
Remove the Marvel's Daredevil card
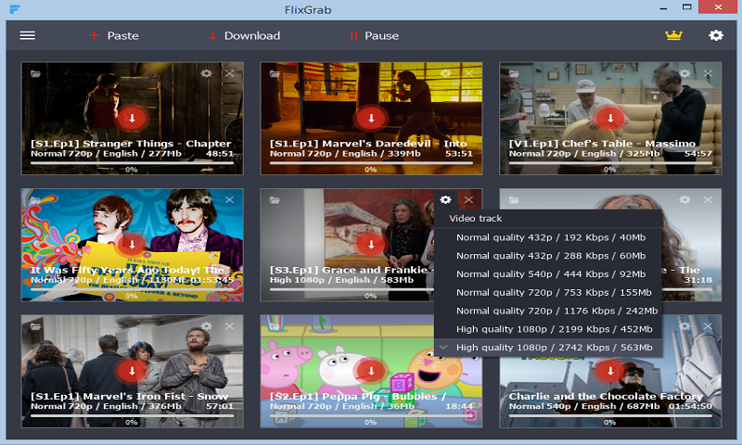pos(468,73)
